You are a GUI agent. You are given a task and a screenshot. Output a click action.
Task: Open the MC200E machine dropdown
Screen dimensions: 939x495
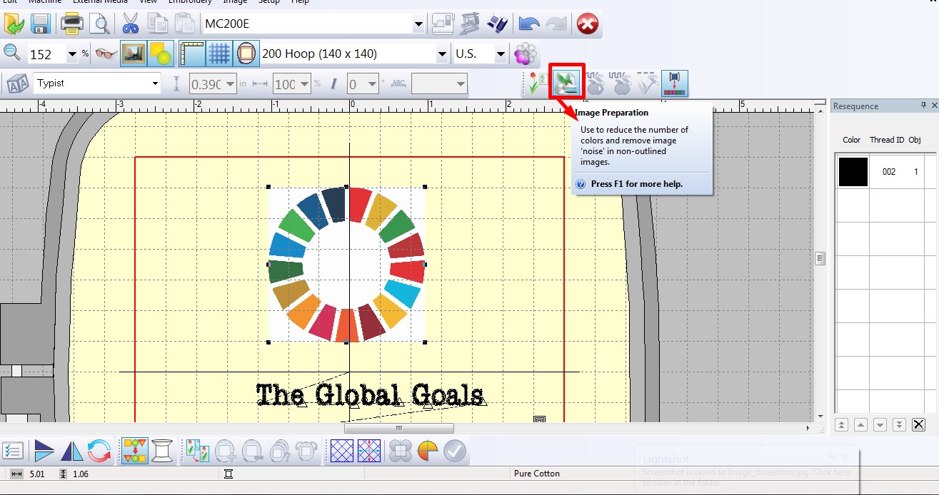click(418, 24)
